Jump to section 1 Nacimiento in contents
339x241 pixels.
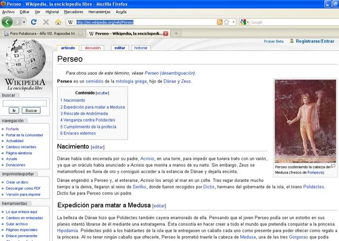click(73, 100)
